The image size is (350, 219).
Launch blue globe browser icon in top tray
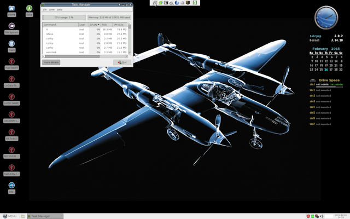coord(177,3)
